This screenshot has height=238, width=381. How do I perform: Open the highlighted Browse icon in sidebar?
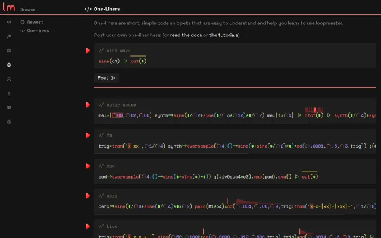[9, 65]
